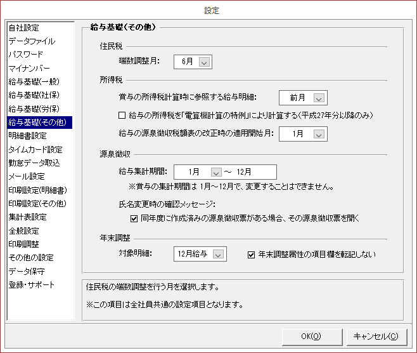
Task: Click the 源泉徴収 section heading
Action: [115, 154]
